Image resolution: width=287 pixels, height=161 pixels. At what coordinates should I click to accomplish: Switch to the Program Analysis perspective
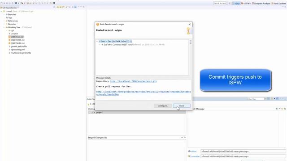pyautogui.click(x=261, y=3)
